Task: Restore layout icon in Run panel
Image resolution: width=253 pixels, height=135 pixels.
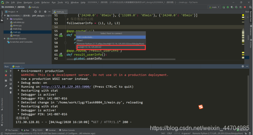Action: click(6, 80)
